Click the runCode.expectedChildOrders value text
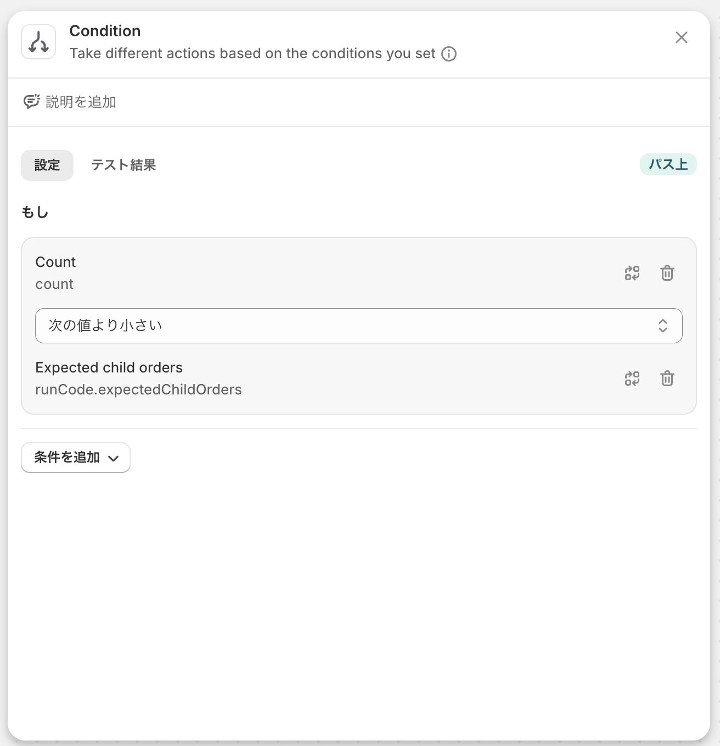 click(138, 389)
